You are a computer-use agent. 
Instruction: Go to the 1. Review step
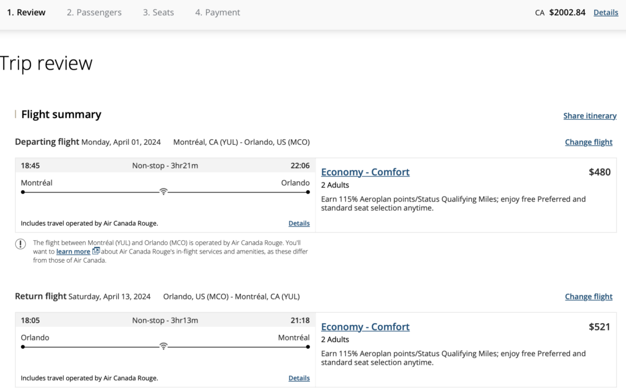26,12
